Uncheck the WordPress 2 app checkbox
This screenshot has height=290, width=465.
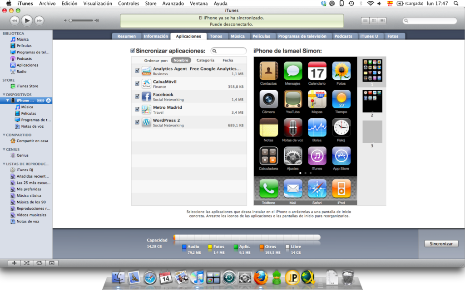point(137,122)
